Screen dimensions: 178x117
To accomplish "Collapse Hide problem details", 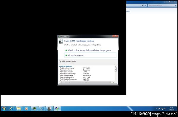I will [x=68, y=61].
